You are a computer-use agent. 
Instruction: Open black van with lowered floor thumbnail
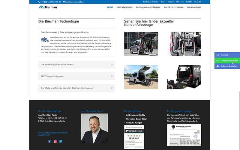coord(184,77)
